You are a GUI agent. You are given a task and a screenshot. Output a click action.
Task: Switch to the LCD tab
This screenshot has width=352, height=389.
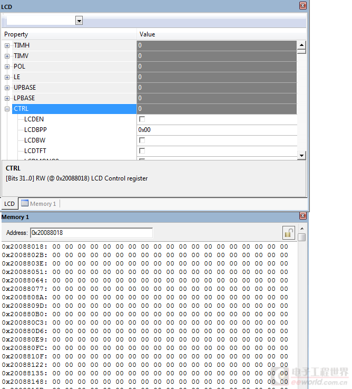(9, 204)
